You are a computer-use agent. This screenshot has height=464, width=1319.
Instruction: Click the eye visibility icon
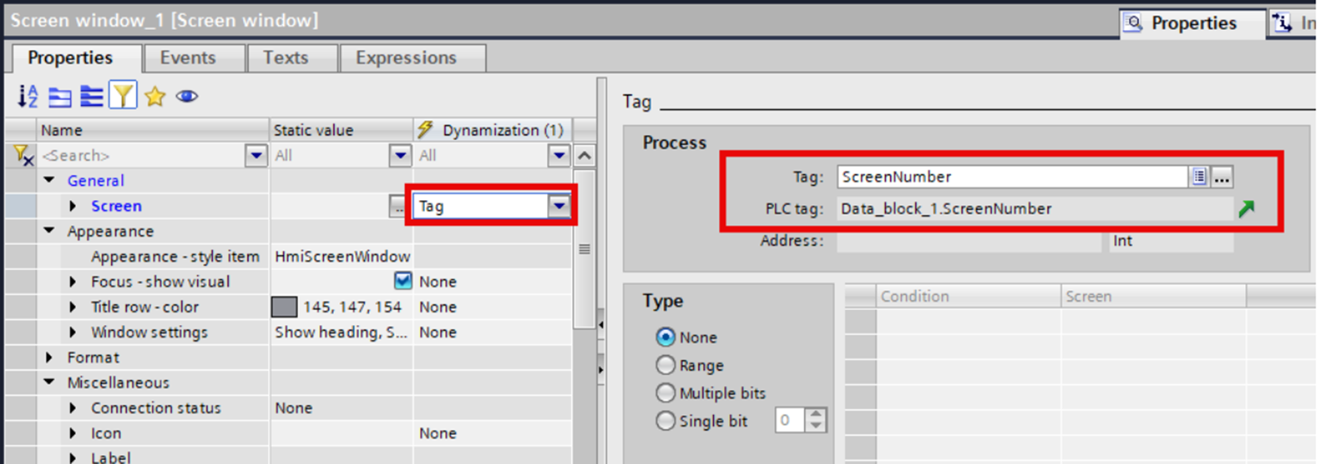point(187,97)
